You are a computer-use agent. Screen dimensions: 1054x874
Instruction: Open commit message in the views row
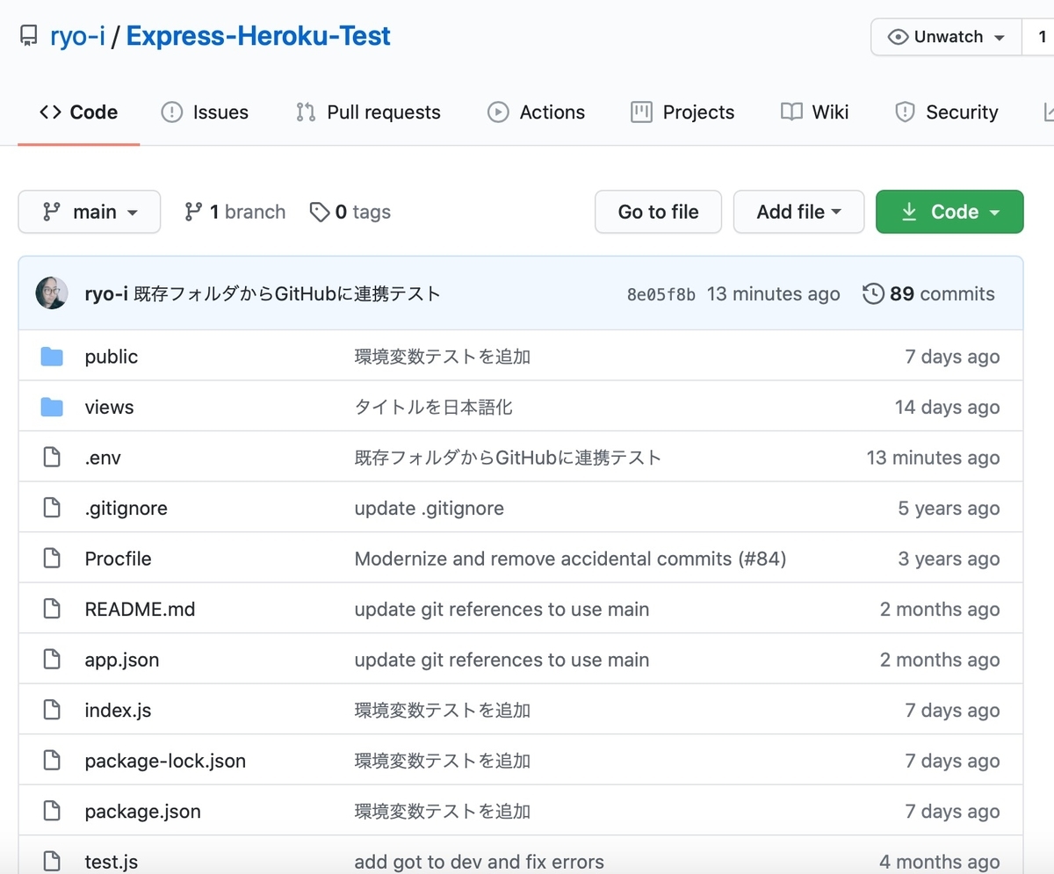434,408
